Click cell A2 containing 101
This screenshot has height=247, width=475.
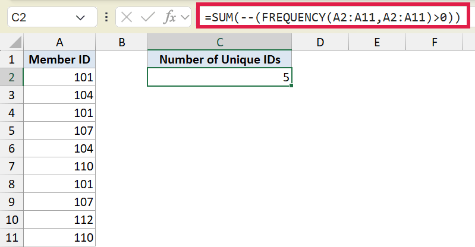coord(59,77)
